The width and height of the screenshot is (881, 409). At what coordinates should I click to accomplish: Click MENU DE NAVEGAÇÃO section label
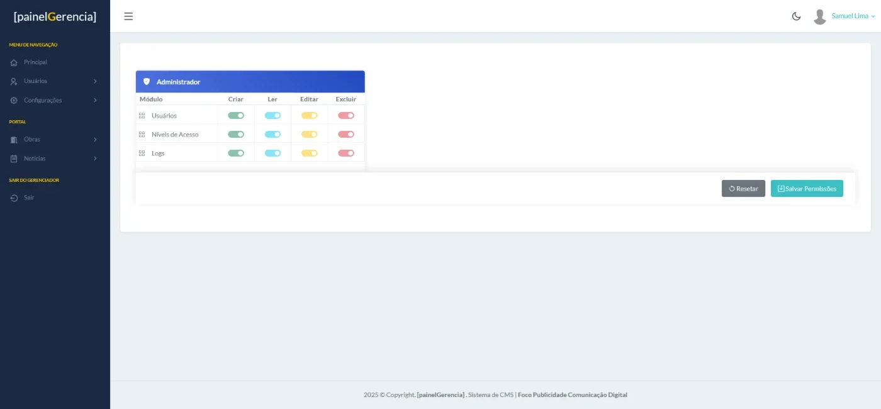(33, 45)
